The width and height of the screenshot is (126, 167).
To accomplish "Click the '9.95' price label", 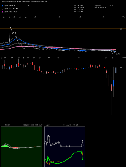I will (118, 54).
